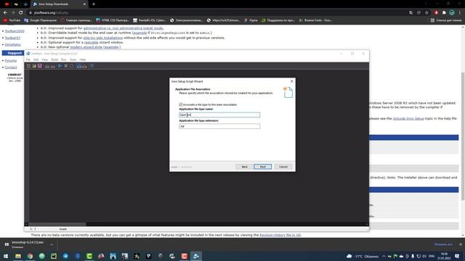Open 'administrative vs. non administrative install mode' link
Screen dimensions: 465x261
pyautogui.click(x=124, y=28)
